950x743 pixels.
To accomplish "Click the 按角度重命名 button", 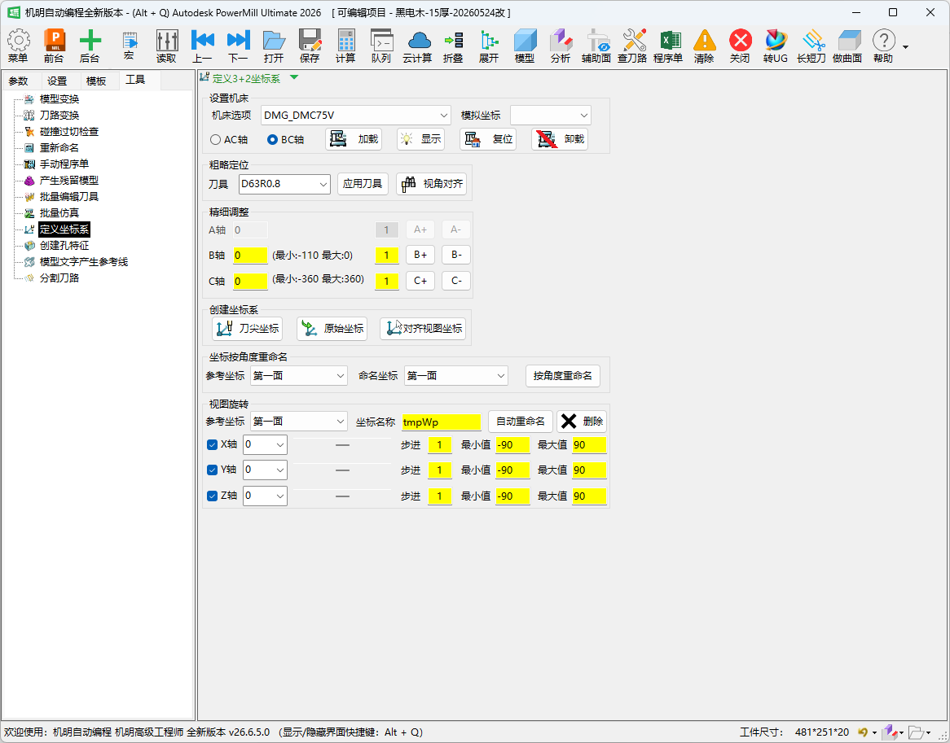I will [x=563, y=376].
